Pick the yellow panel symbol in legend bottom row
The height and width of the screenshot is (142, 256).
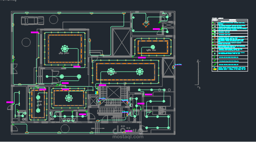pos(215,69)
